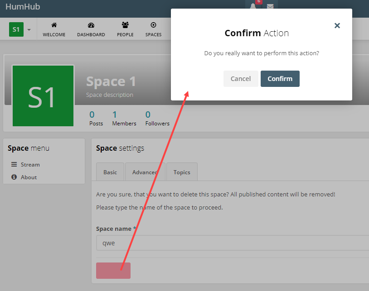Confirm the delete action
The width and height of the screenshot is (369, 291).
click(x=280, y=78)
